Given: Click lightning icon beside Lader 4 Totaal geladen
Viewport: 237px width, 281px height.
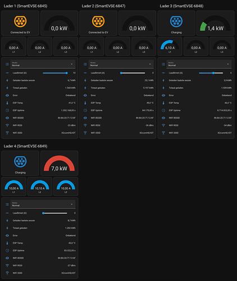Looking at the screenshot, I should tap(7, 228).
